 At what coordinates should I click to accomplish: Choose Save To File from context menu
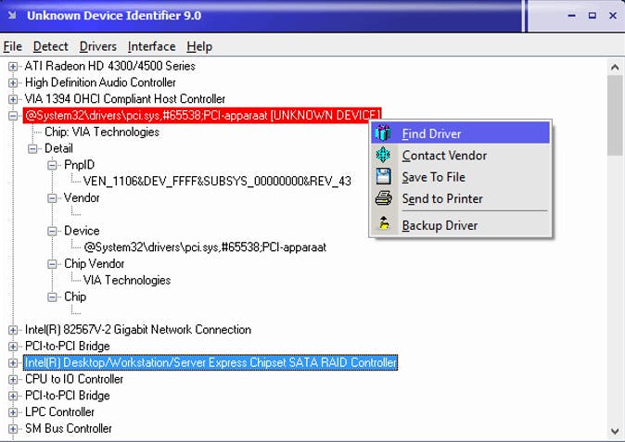[x=460, y=176]
